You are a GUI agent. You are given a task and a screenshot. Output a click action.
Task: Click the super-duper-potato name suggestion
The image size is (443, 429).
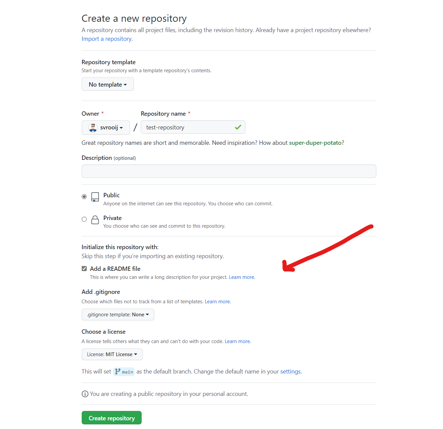coord(315,142)
